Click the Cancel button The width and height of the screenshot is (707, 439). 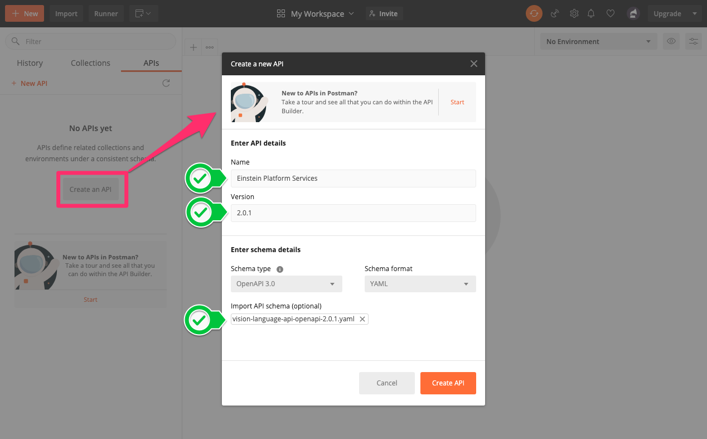click(387, 383)
